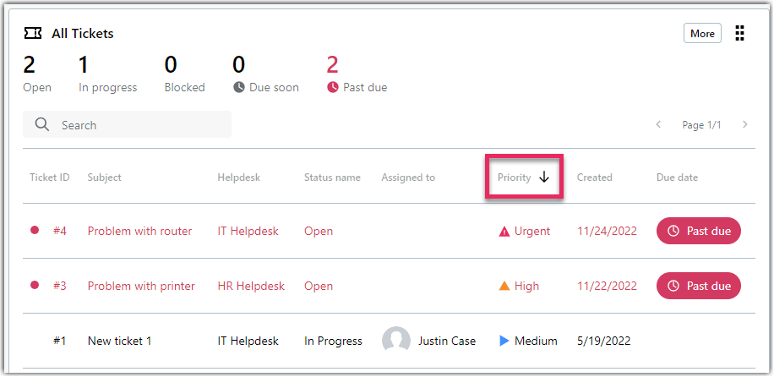Open the Problem with router ticket

(139, 232)
